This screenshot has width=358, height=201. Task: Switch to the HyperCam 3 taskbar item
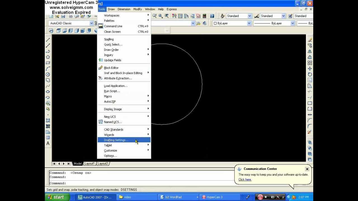click(x=220, y=197)
